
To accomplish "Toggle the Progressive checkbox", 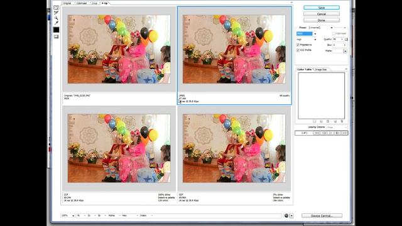I will point(298,45).
